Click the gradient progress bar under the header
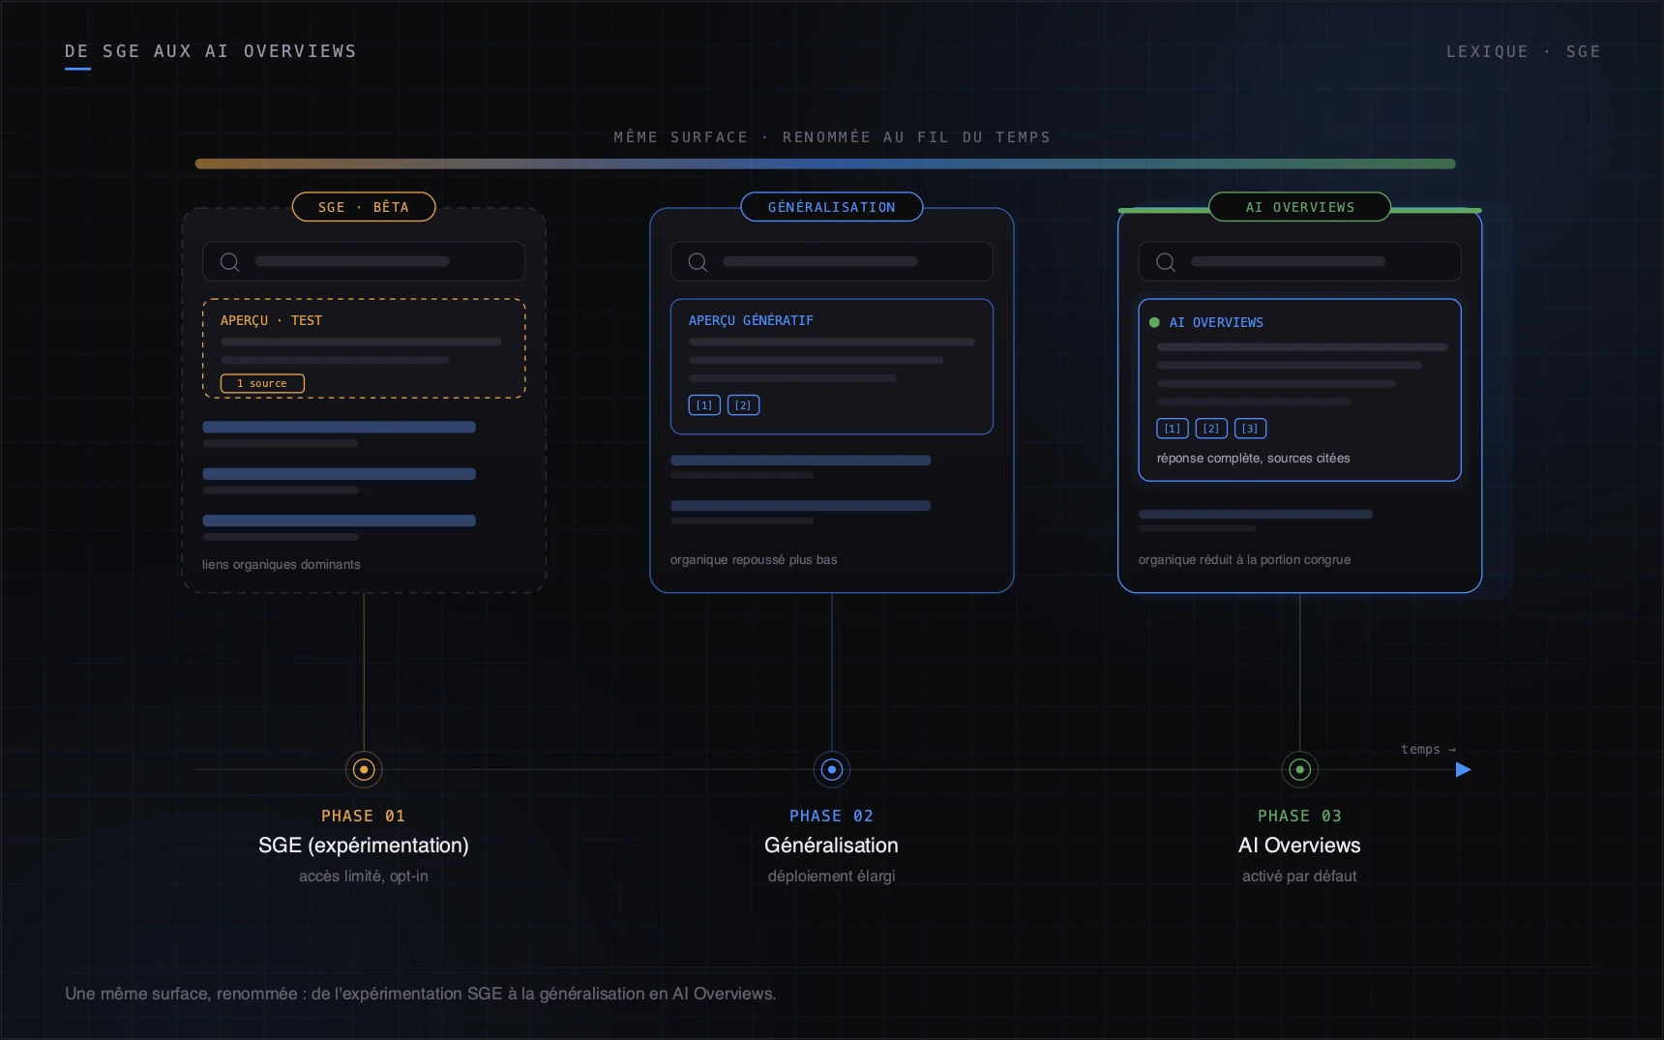The height and width of the screenshot is (1040, 1664). pyautogui.click(x=825, y=163)
